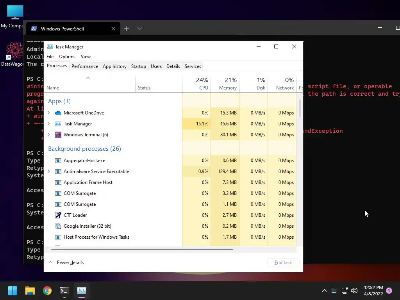Switch to the App history tab
Screen dimensions: 400x300
pyautogui.click(x=114, y=66)
